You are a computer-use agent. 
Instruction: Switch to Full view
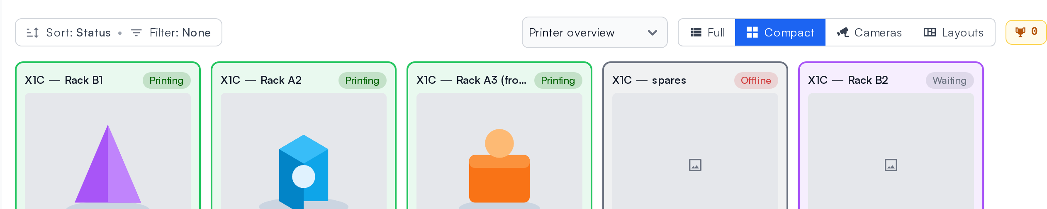pos(707,32)
